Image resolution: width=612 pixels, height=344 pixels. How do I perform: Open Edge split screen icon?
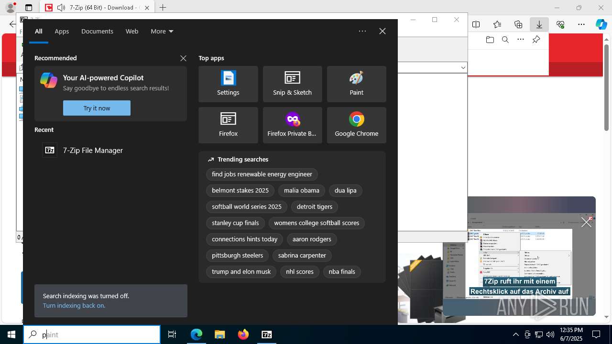coord(476,24)
